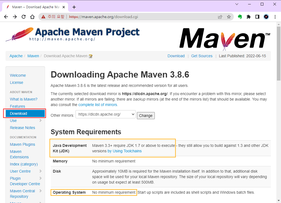Open the Apache breadcrumb link

[16, 56]
